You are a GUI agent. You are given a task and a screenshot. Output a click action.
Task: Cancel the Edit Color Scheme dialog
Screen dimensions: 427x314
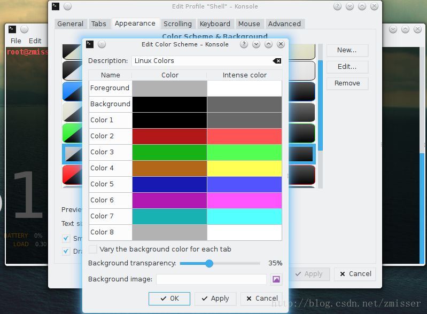(x=261, y=299)
